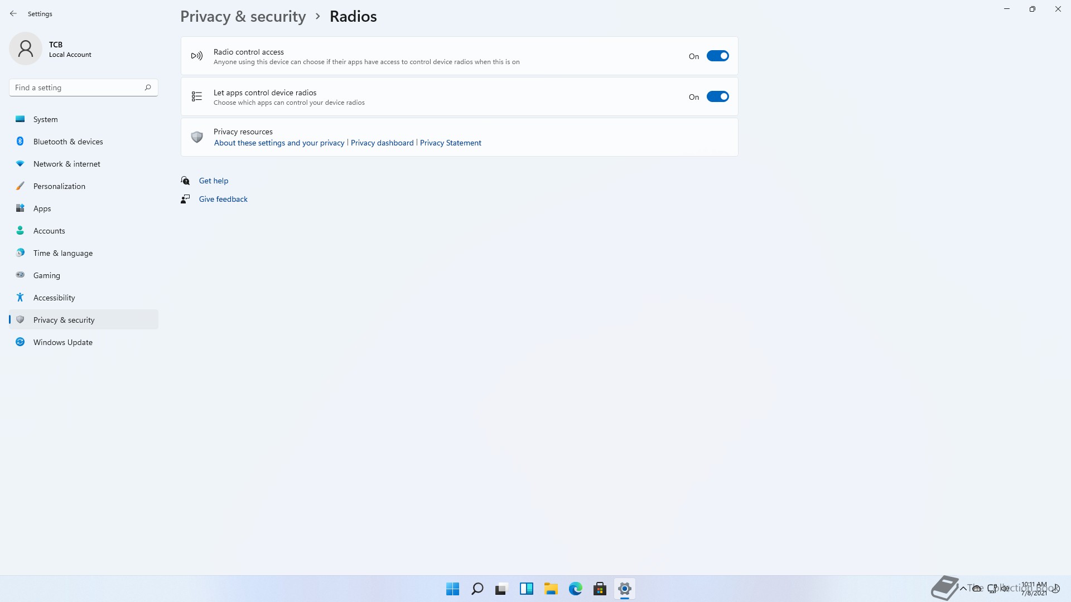
Task: Show hidden system tray icons chevron
Action: (x=963, y=589)
